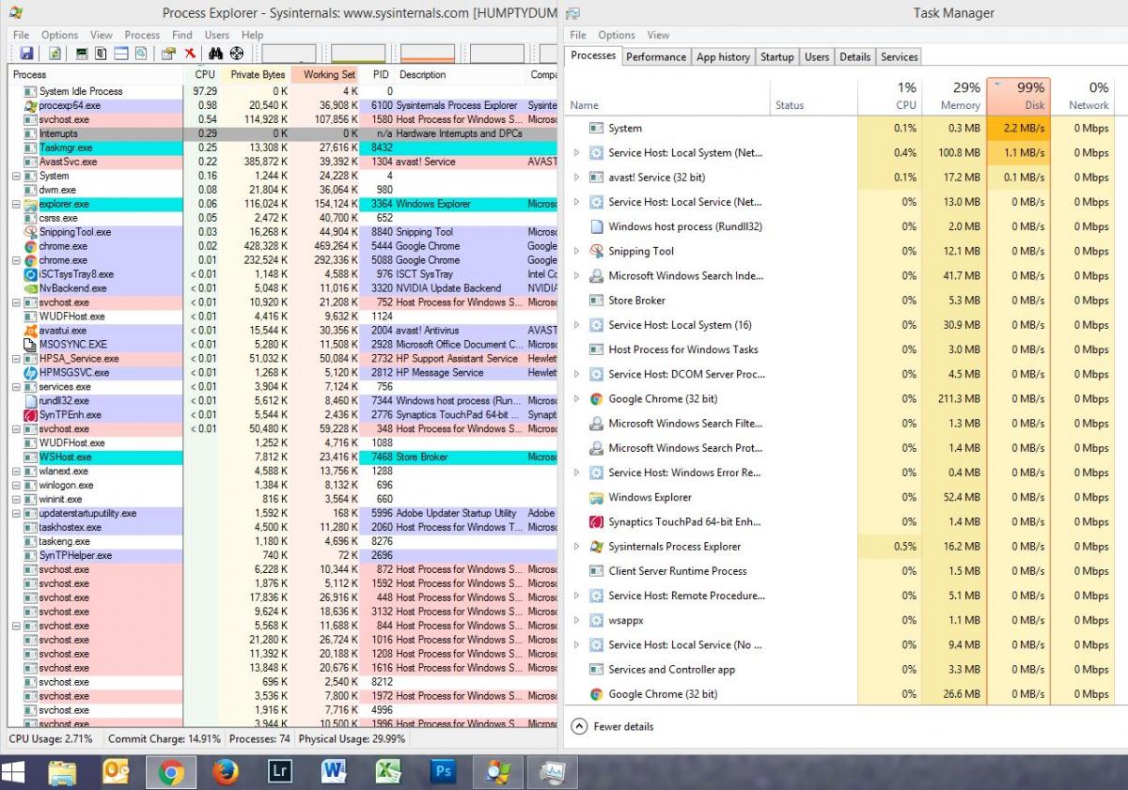Toggle process tree view toolbar icon
This screenshot has height=790, width=1128.
[x=102, y=54]
